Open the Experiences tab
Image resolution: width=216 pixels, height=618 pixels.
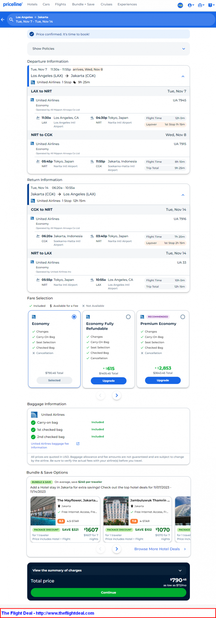(127, 5)
